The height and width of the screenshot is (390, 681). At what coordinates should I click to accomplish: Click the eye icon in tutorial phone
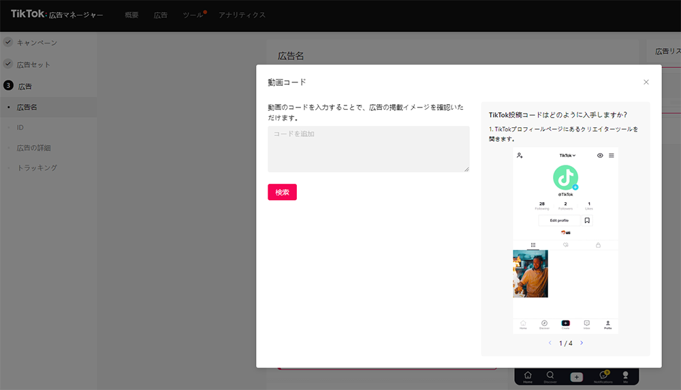600,155
